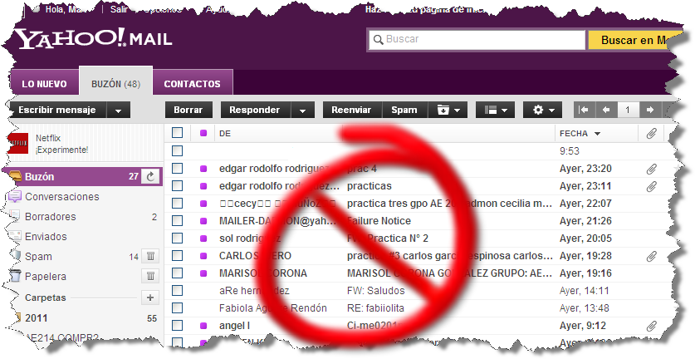Open the Papelera folder
Screen dimensions: 695x359
pyautogui.click(x=45, y=277)
